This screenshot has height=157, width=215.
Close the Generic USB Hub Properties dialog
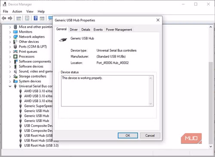(x=158, y=20)
